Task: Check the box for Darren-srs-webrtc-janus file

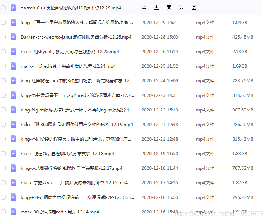Action: click(x=3, y=37)
